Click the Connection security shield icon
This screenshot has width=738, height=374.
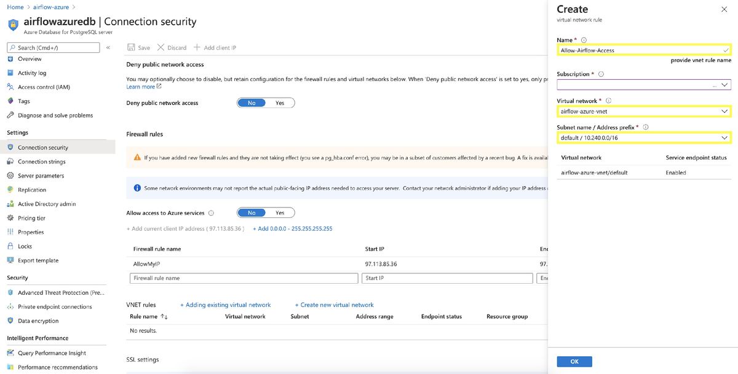point(10,147)
